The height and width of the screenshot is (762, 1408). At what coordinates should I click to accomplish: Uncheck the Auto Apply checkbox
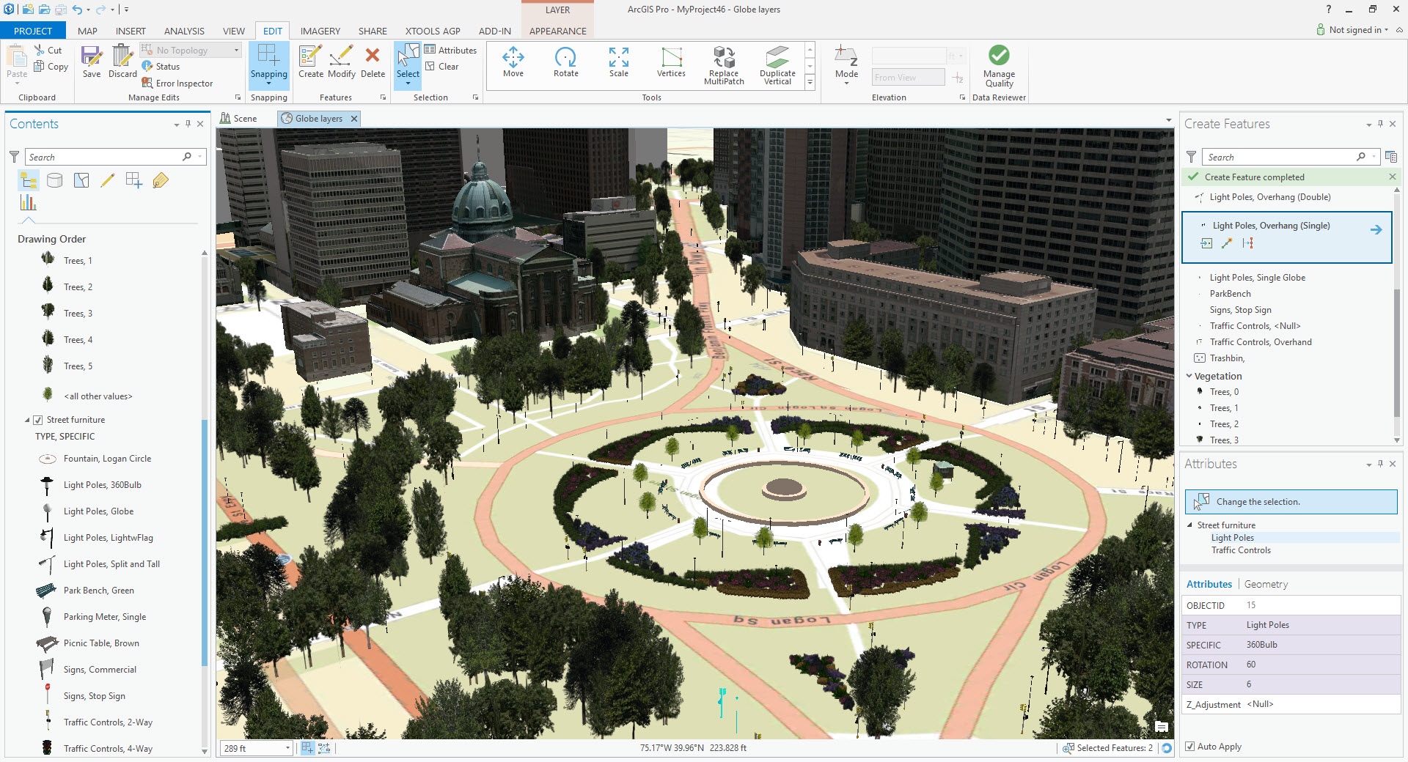tap(1190, 747)
